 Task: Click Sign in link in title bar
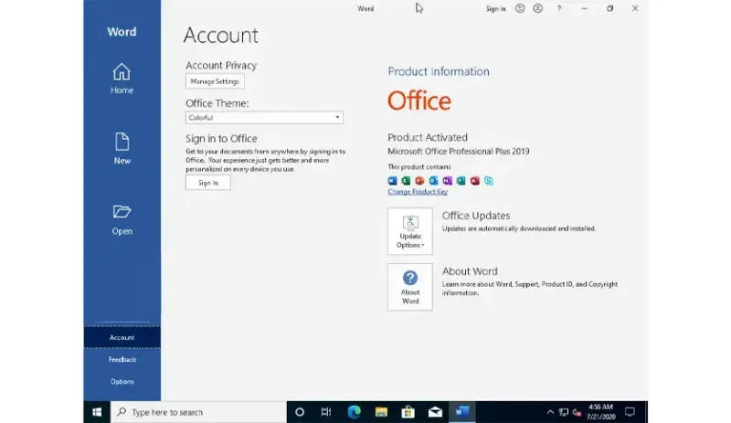[495, 8]
